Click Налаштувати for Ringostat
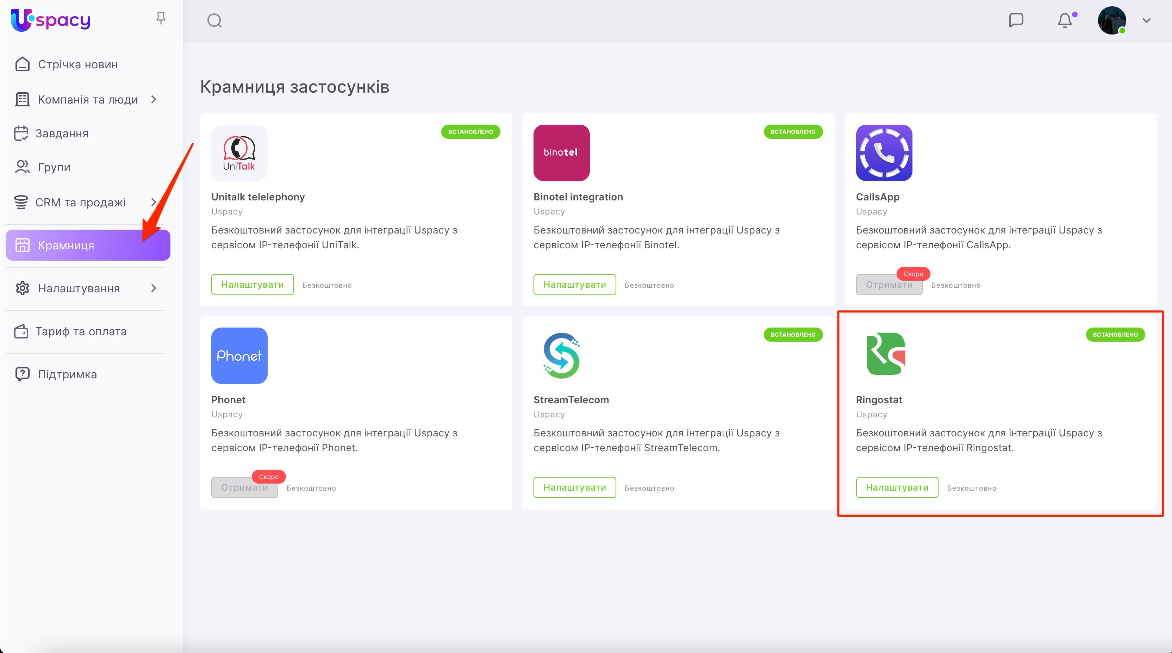The width and height of the screenshot is (1172, 653). click(x=897, y=487)
